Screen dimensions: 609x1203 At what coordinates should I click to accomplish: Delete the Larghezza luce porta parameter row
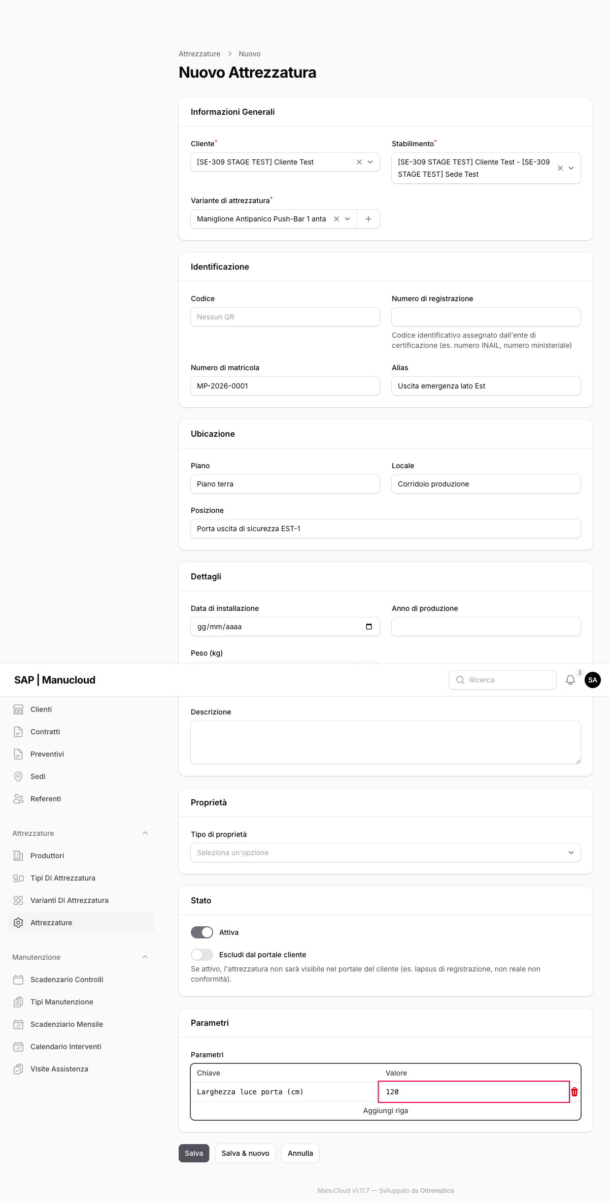click(x=574, y=1092)
